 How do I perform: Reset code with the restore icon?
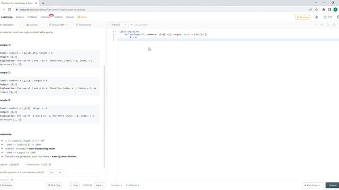[328, 25]
